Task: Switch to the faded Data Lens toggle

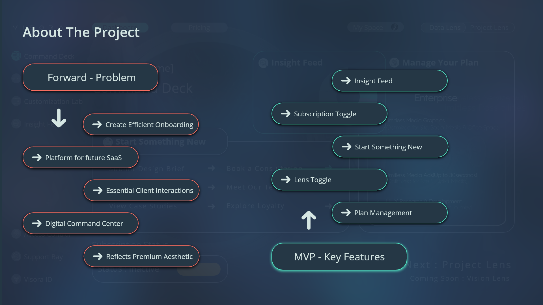Action: coord(445,28)
